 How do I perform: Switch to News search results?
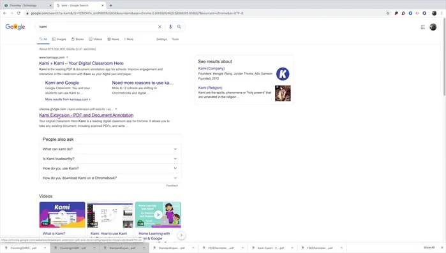[113, 39]
